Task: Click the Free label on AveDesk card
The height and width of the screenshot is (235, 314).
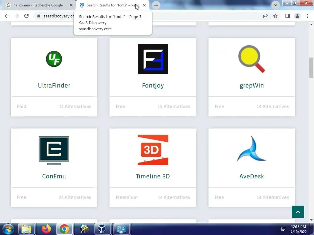Action: pyautogui.click(x=219, y=197)
